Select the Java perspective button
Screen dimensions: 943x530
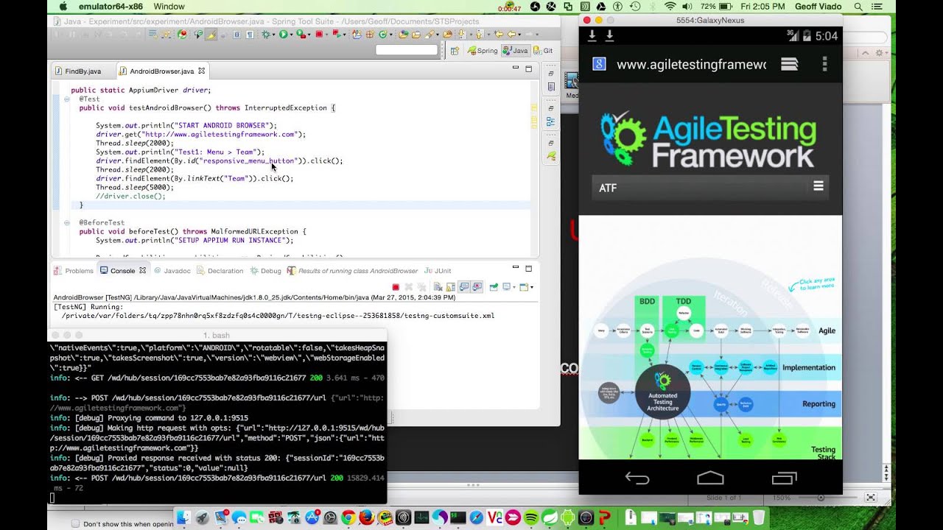[x=516, y=51]
